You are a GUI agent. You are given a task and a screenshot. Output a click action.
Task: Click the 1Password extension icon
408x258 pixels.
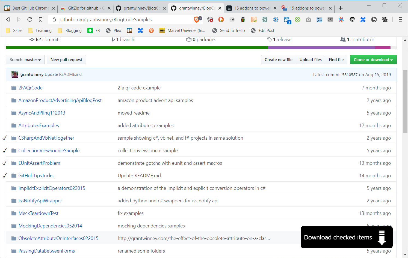[276, 19]
